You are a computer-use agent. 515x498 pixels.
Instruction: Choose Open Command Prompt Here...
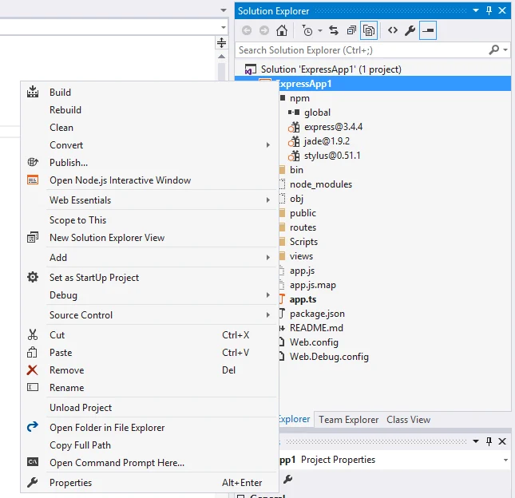149,463
